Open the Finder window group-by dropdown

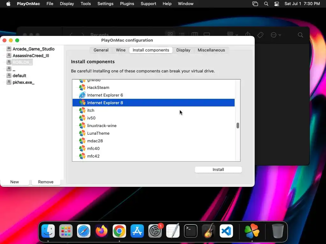tap(232, 34)
